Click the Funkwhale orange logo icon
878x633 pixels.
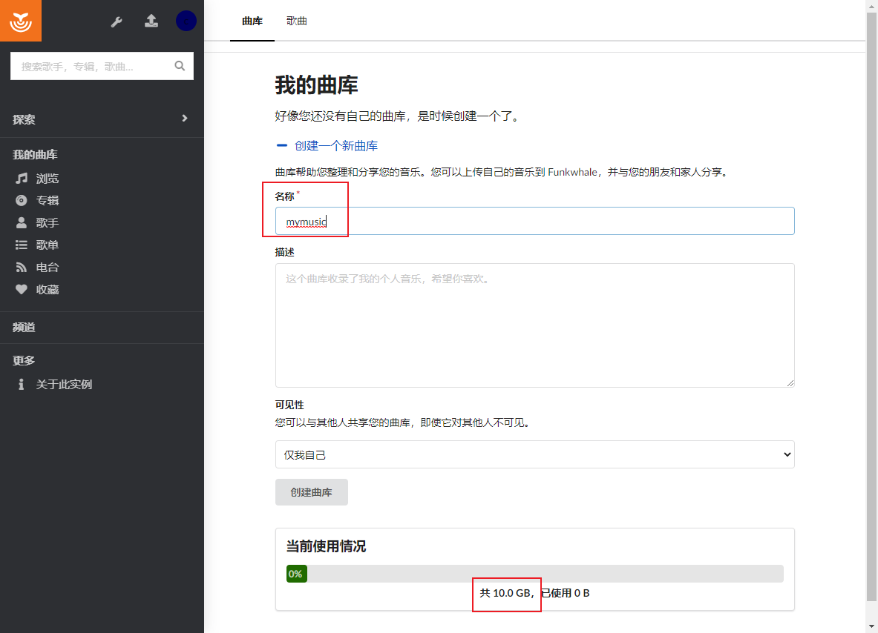21,21
